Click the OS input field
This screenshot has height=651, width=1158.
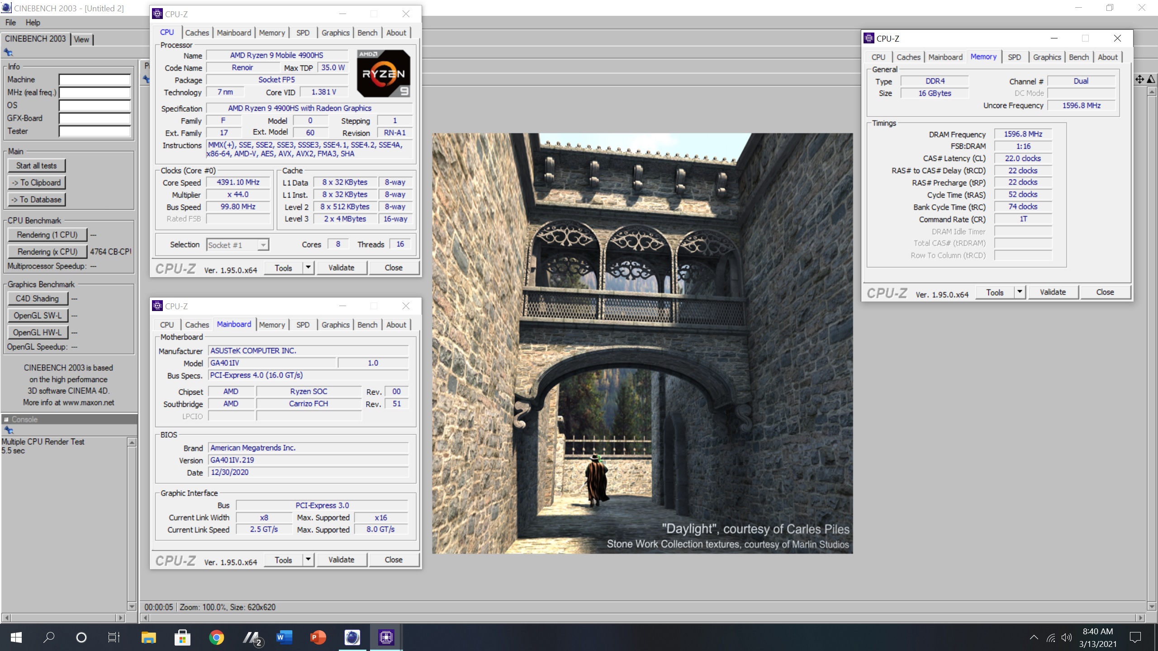(x=95, y=106)
